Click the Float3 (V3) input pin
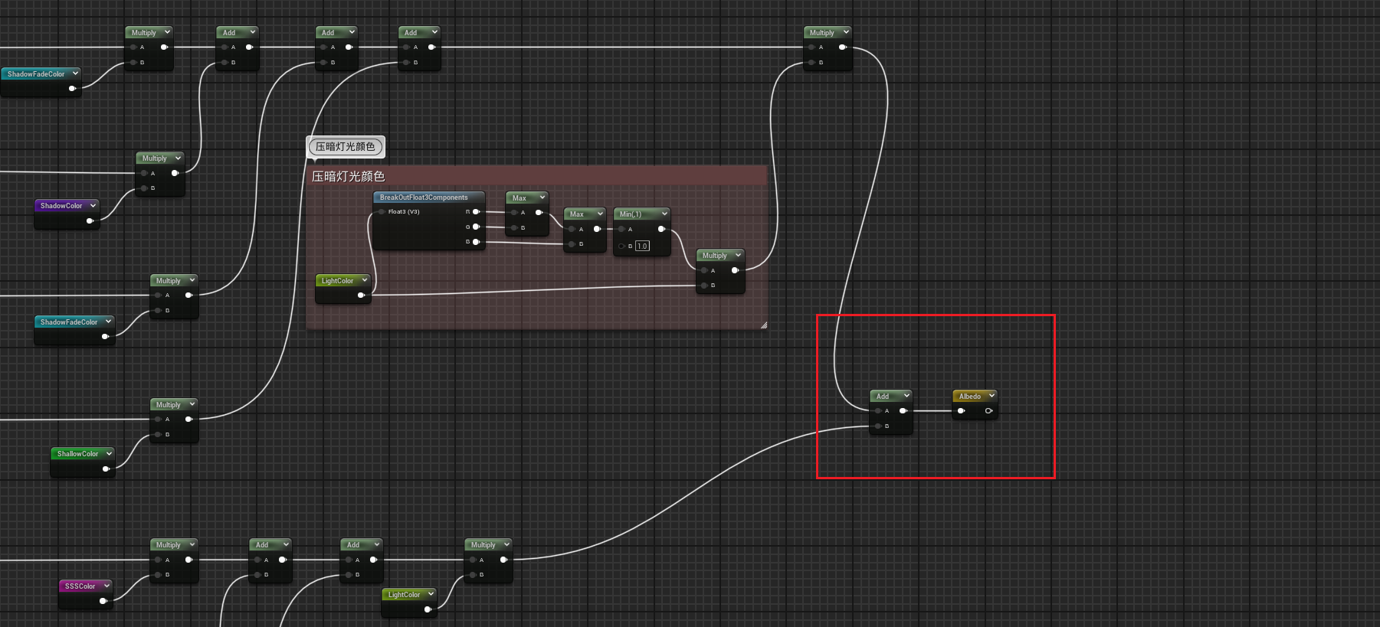 [x=381, y=212]
